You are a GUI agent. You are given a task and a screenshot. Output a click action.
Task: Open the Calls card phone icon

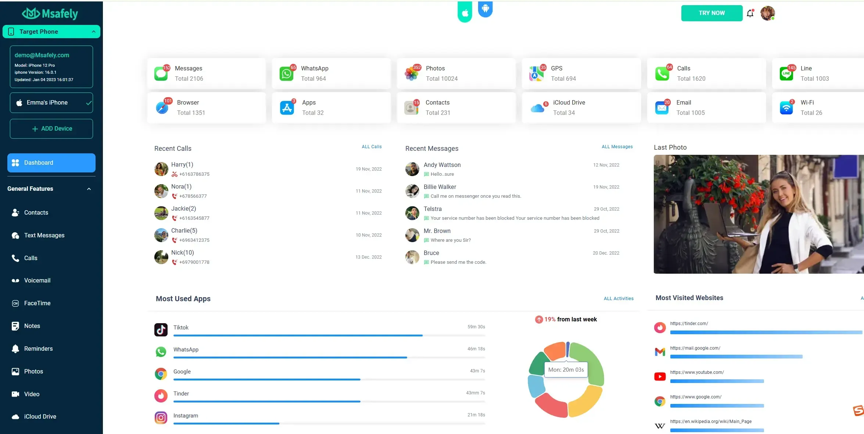662,73
